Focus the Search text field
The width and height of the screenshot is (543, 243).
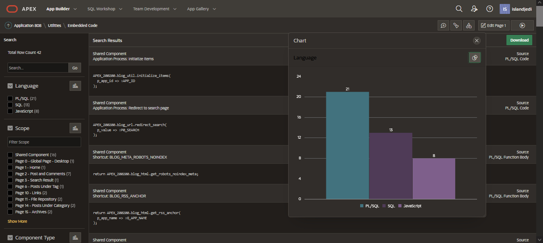tap(38, 68)
